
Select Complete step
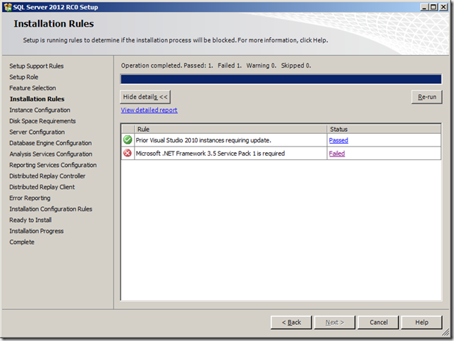pos(22,242)
